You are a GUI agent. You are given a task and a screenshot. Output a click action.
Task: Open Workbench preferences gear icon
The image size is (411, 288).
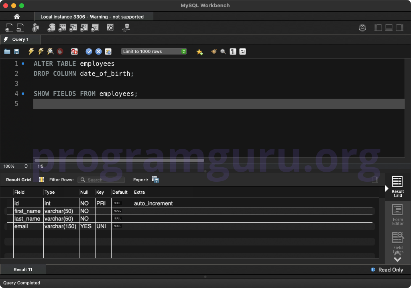pyautogui.click(x=362, y=28)
